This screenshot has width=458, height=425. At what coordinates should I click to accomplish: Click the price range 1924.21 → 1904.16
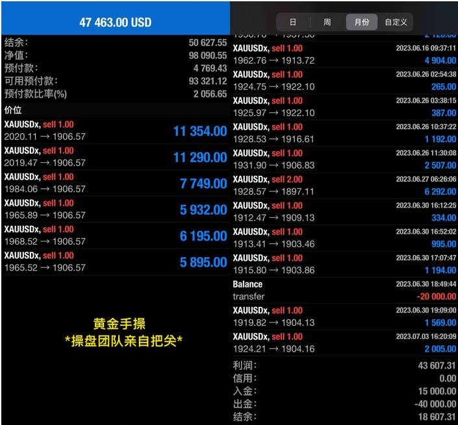(274, 349)
